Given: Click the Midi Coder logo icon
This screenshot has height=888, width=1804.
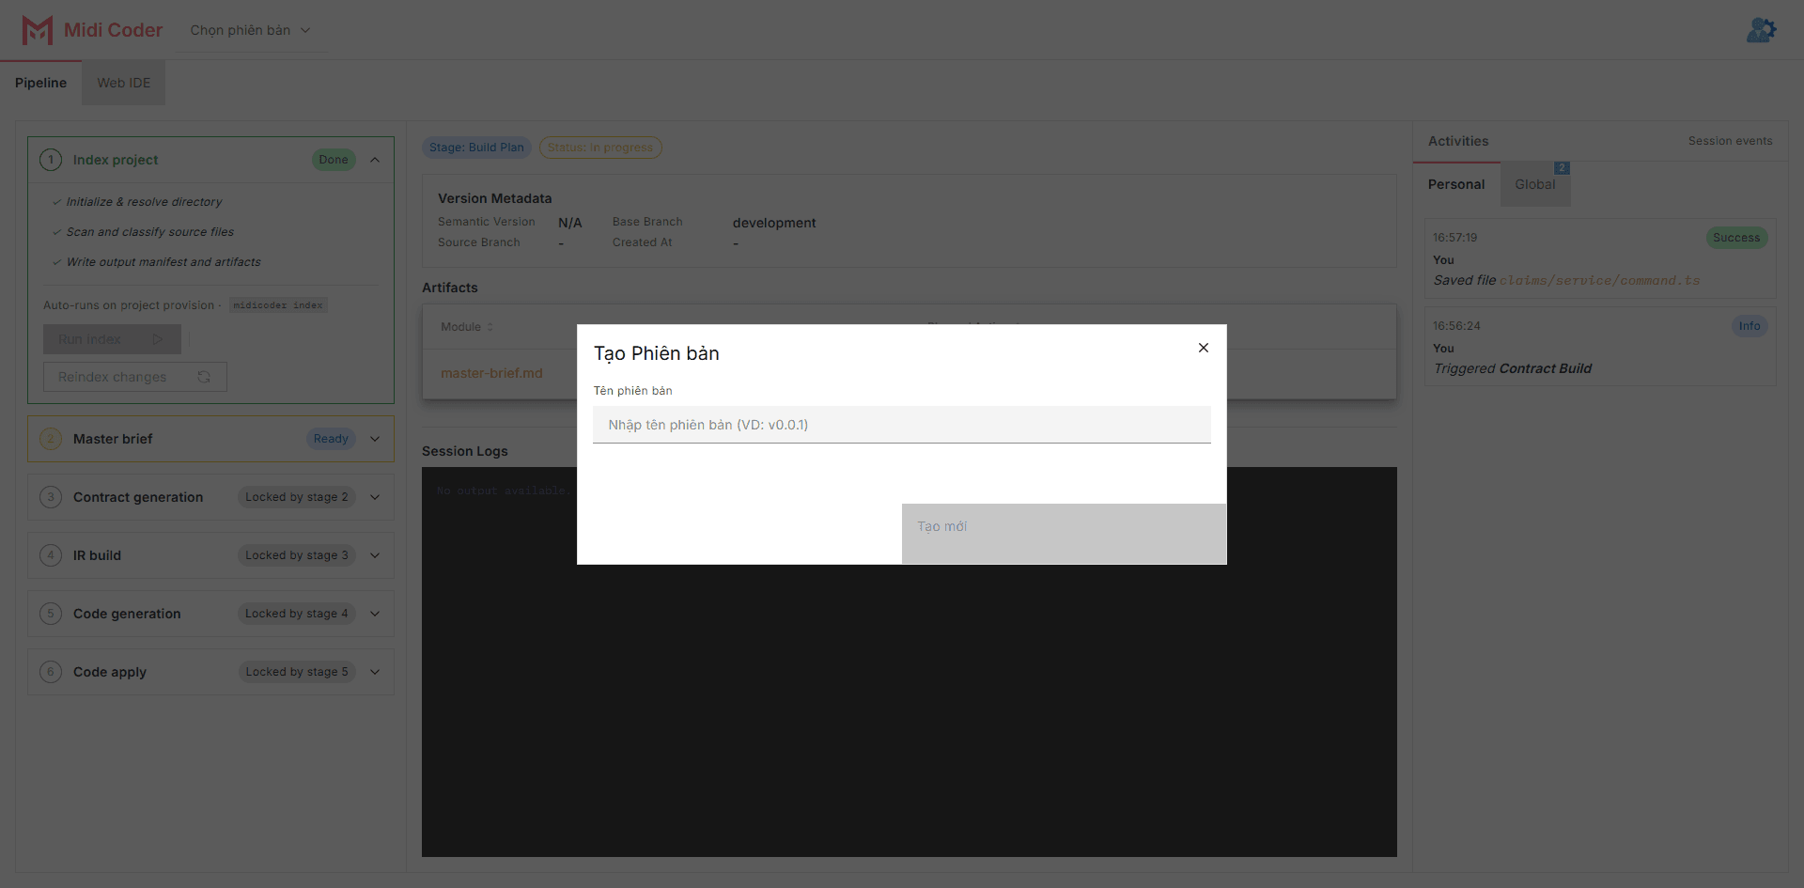Looking at the screenshot, I should pyautogui.click(x=38, y=30).
